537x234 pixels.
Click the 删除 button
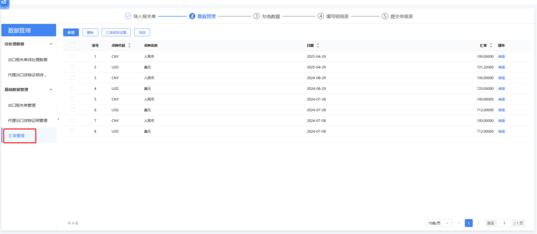pos(90,32)
